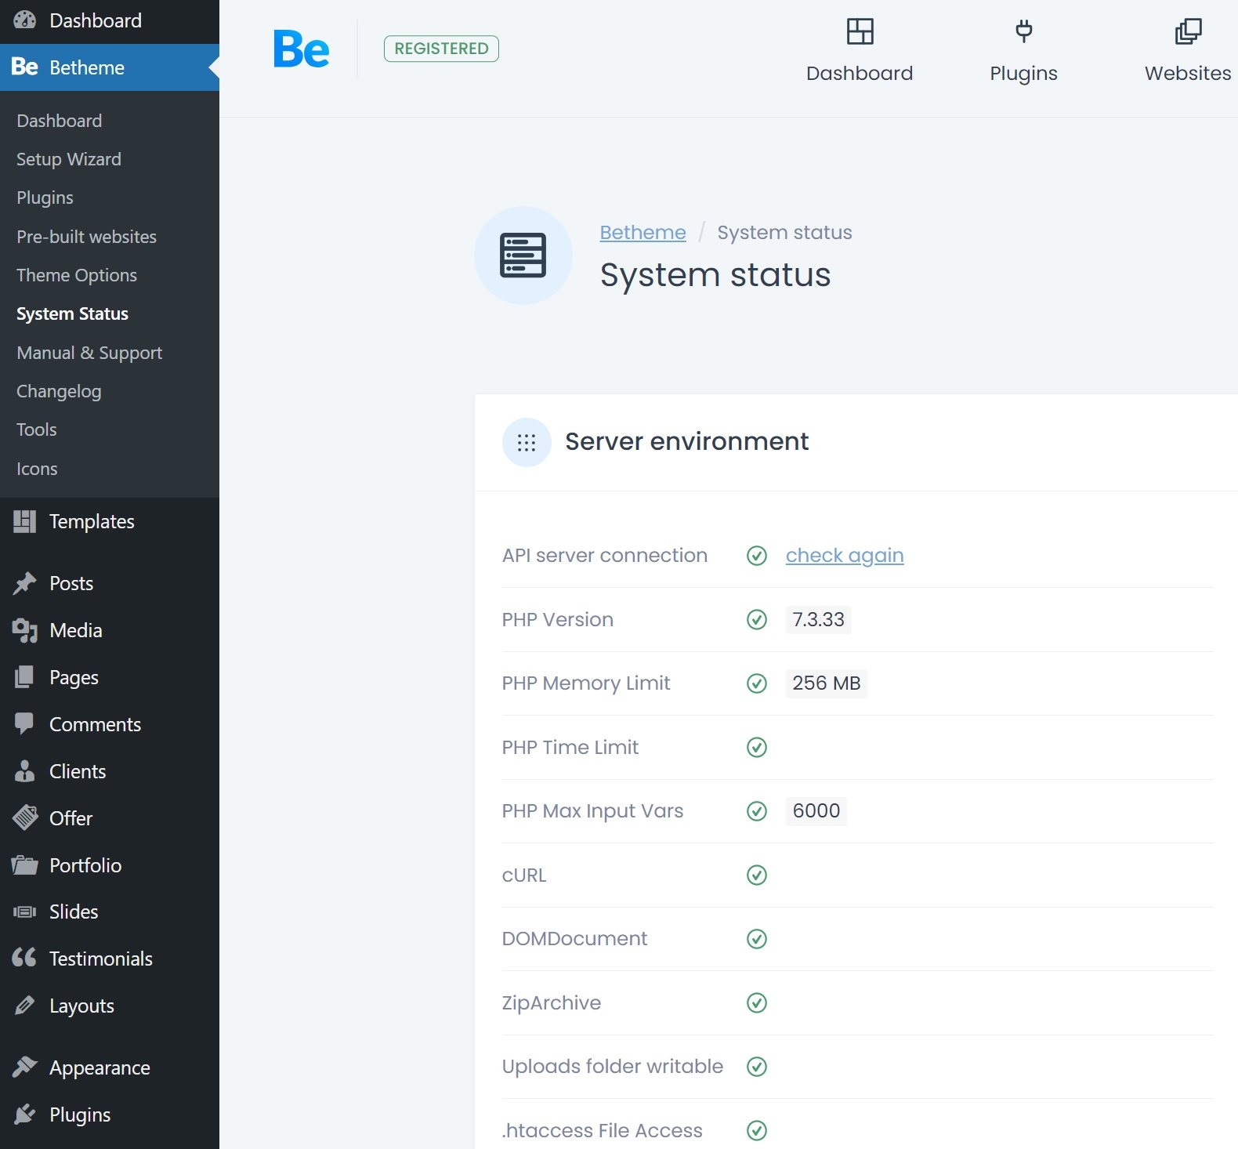This screenshot has width=1238, height=1149.
Task: Click the Testimonials quote icon
Action: click(24, 957)
